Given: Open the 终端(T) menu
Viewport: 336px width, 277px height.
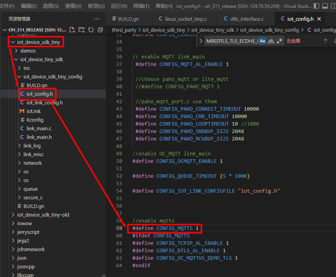Looking at the screenshot, I should coord(141,6).
